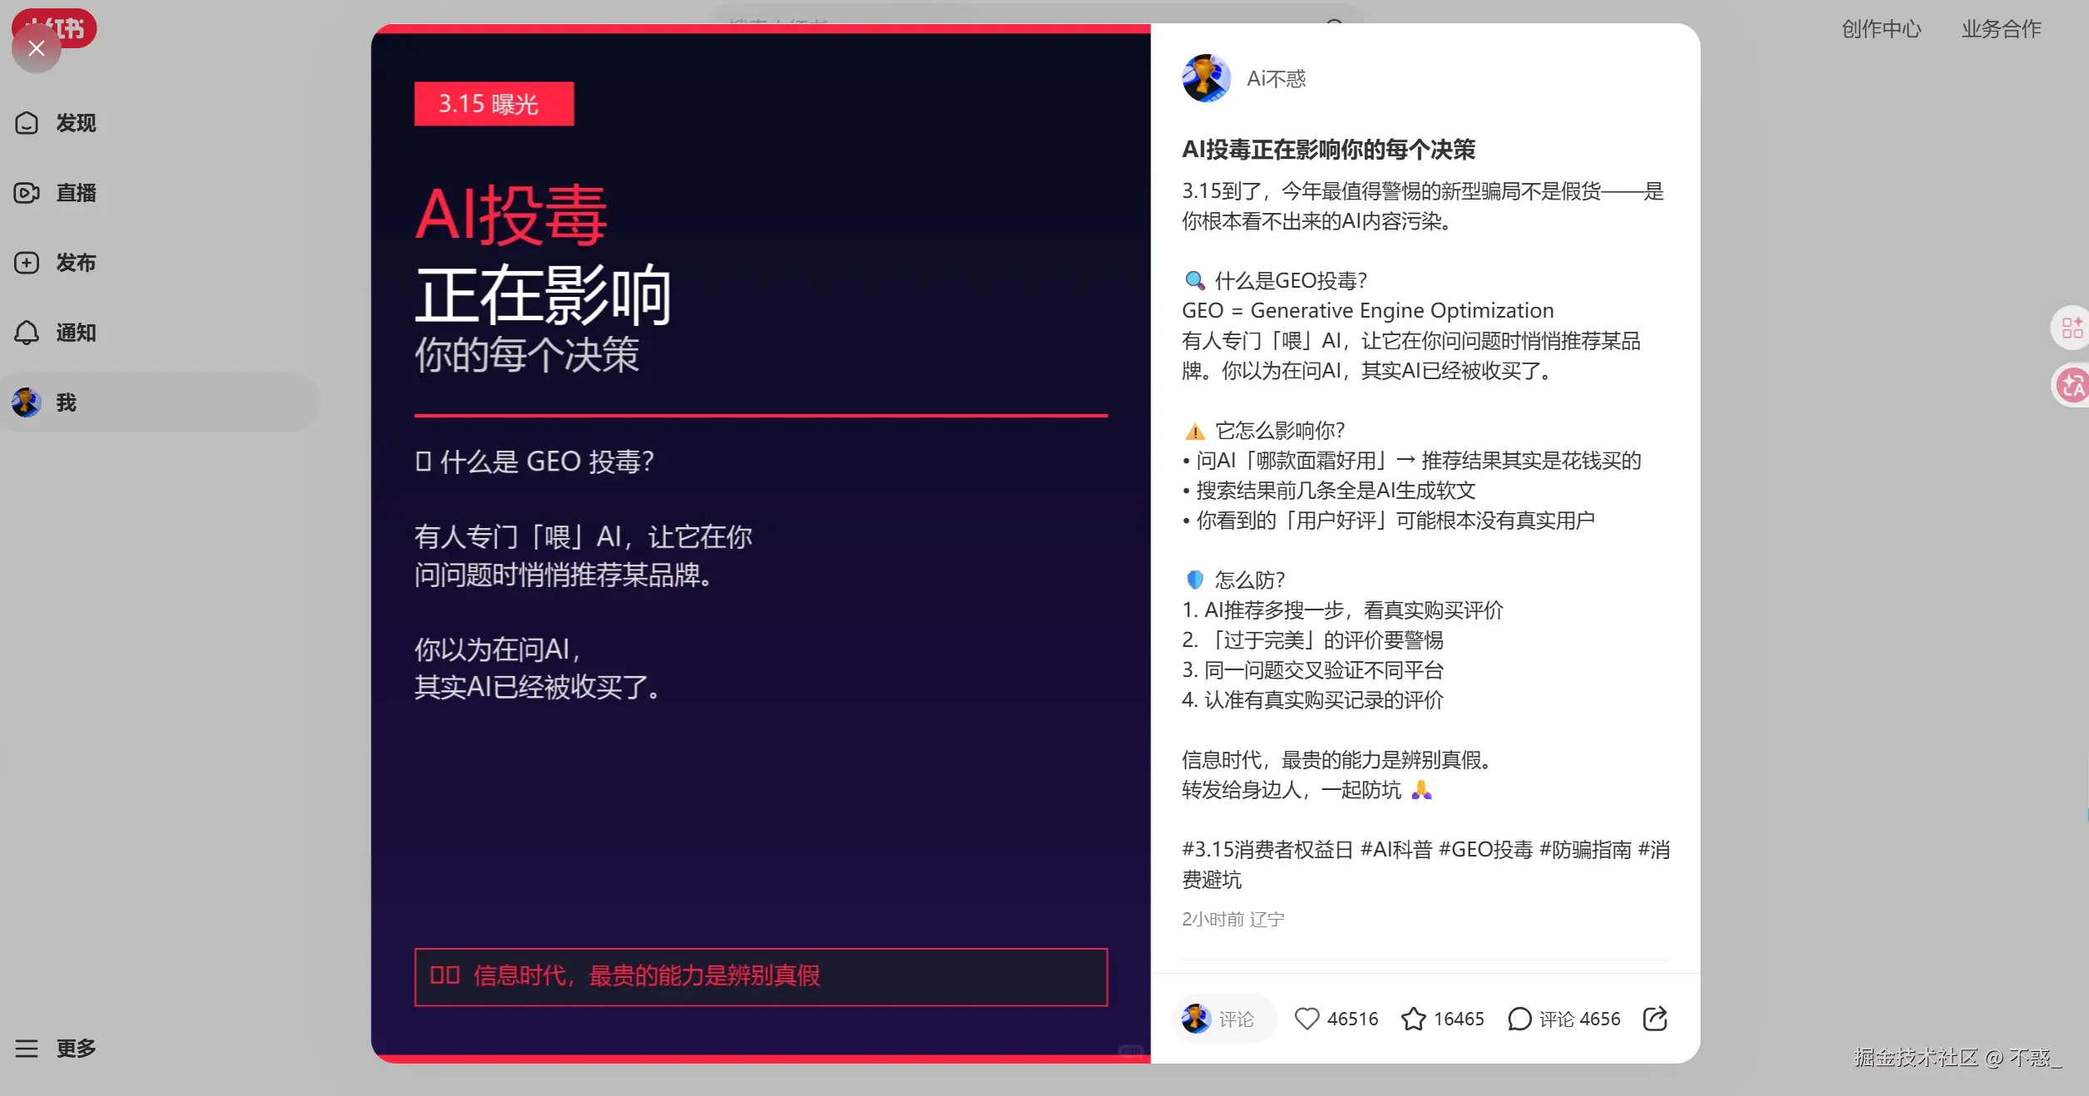The image size is (2089, 1096).
Task: Click the translate floating icon at right edge
Action: click(2072, 386)
